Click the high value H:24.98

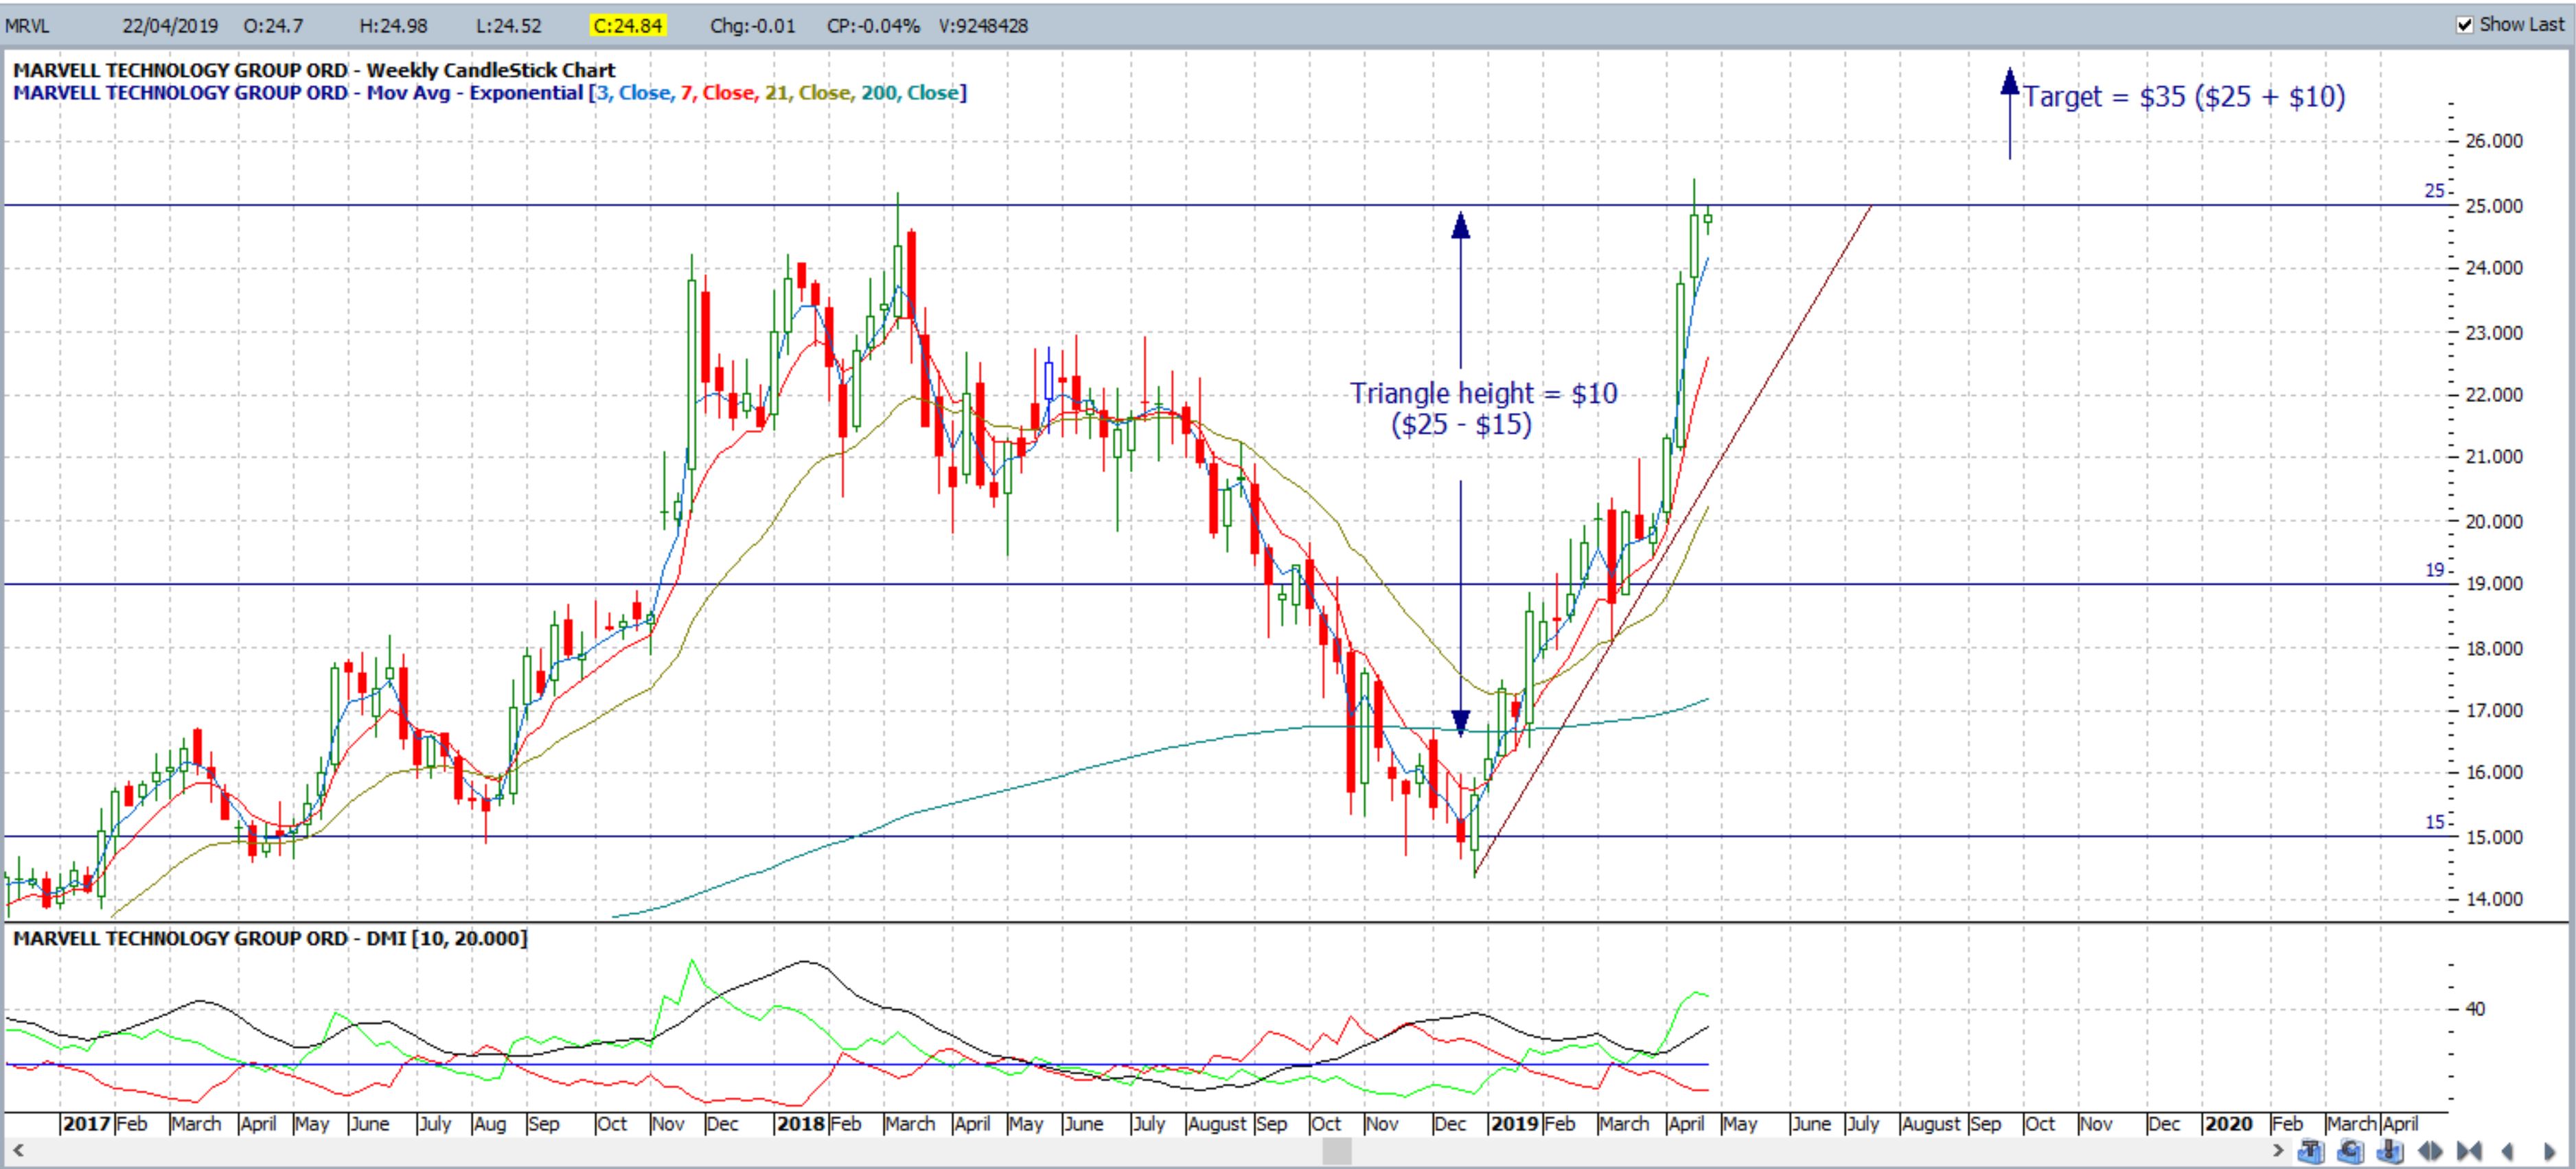[393, 26]
